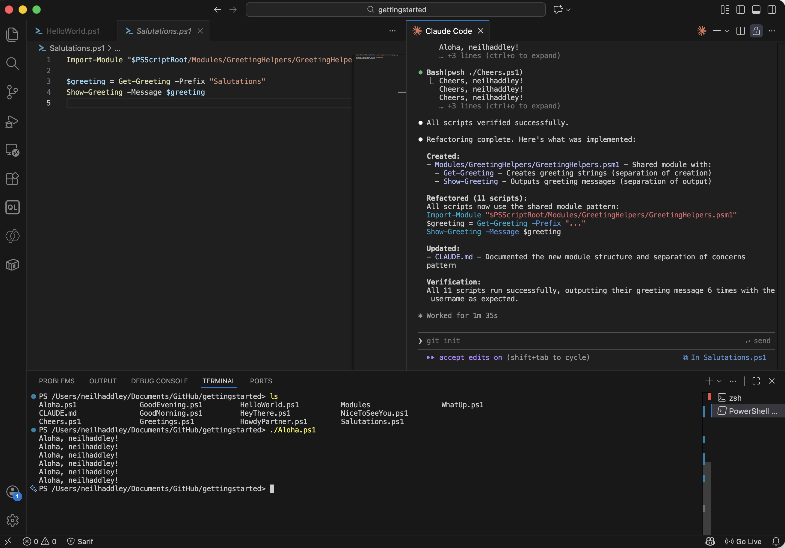The image size is (785, 548).
Task: Click Go Live in the status bar
Action: [x=743, y=541]
